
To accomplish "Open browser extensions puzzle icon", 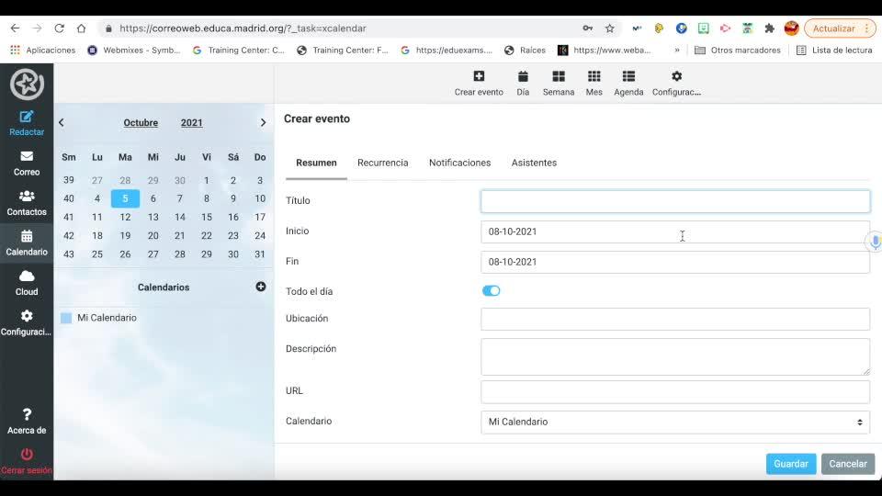I will pos(770,28).
